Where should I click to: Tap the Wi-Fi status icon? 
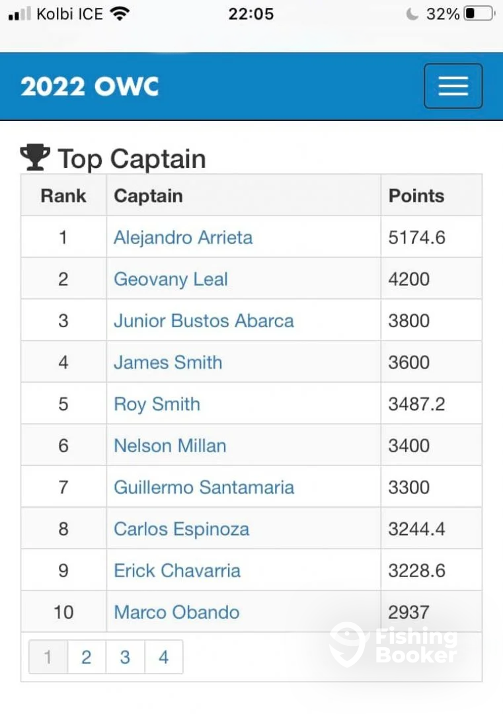[x=120, y=14]
